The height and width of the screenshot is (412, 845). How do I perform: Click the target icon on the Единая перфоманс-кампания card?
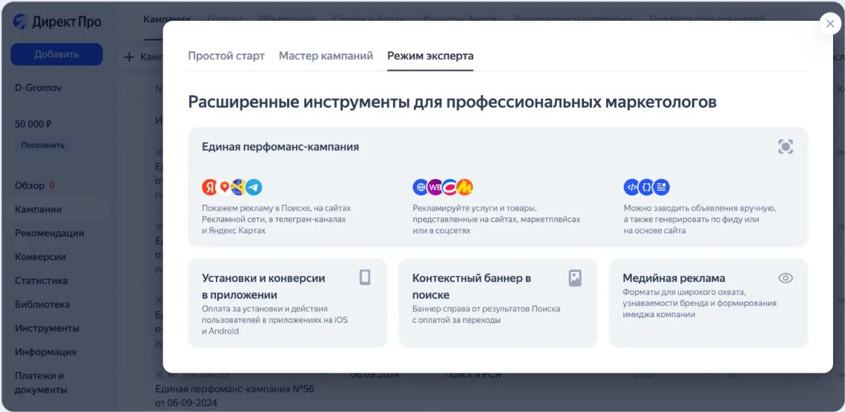(x=786, y=147)
